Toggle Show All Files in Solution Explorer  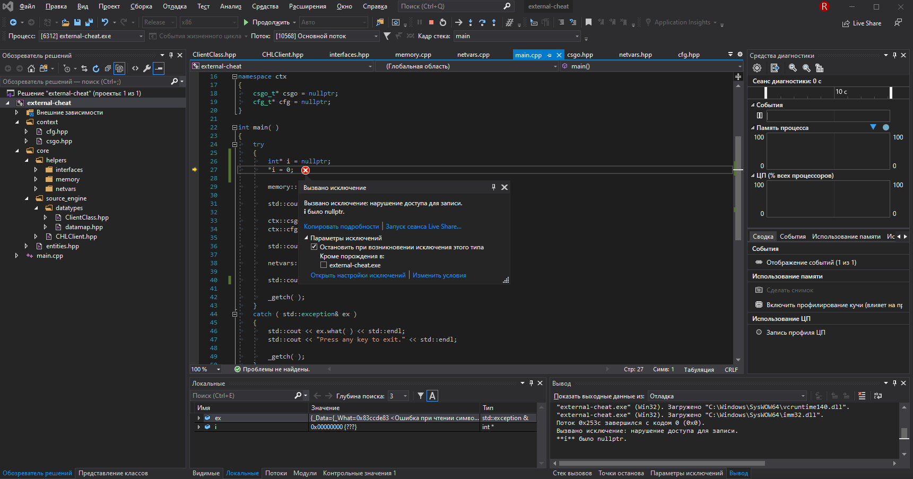pyautogui.click(x=119, y=68)
